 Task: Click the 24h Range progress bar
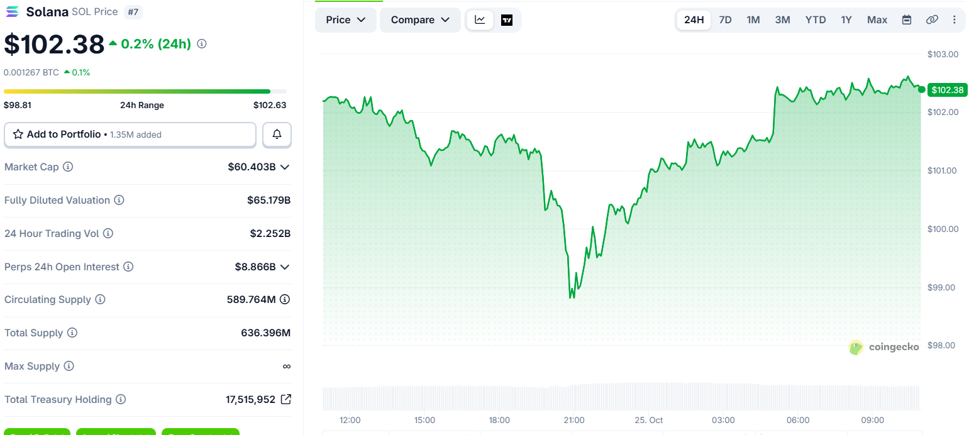pyautogui.click(x=145, y=91)
